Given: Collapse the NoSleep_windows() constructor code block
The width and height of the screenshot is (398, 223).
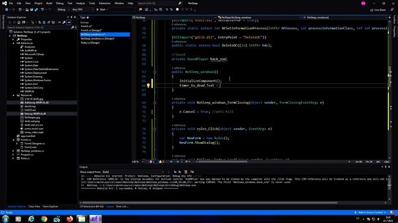Looking at the screenshot, I should point(155,72).
